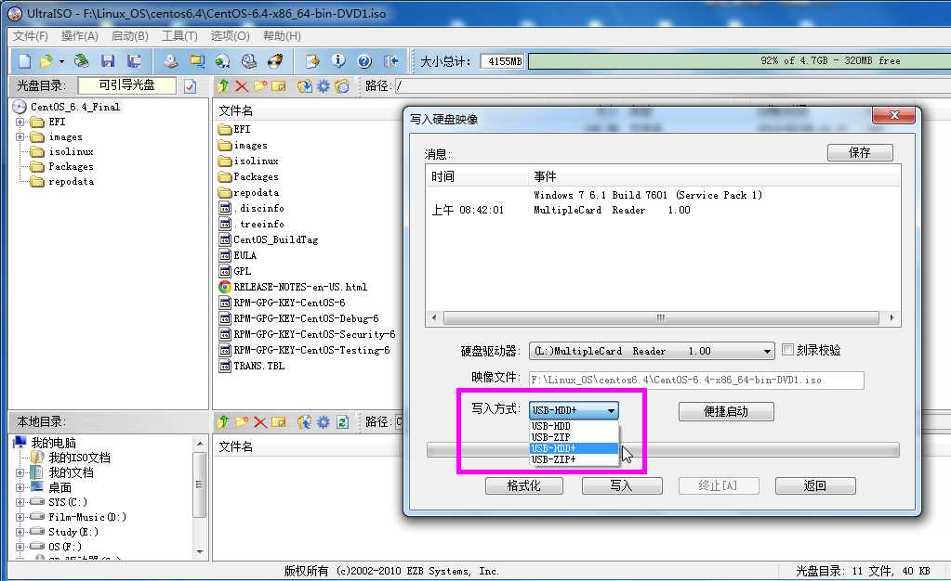
Task: Click the Burn CD/DVD image icon
Action: click(x=275, y=60)
